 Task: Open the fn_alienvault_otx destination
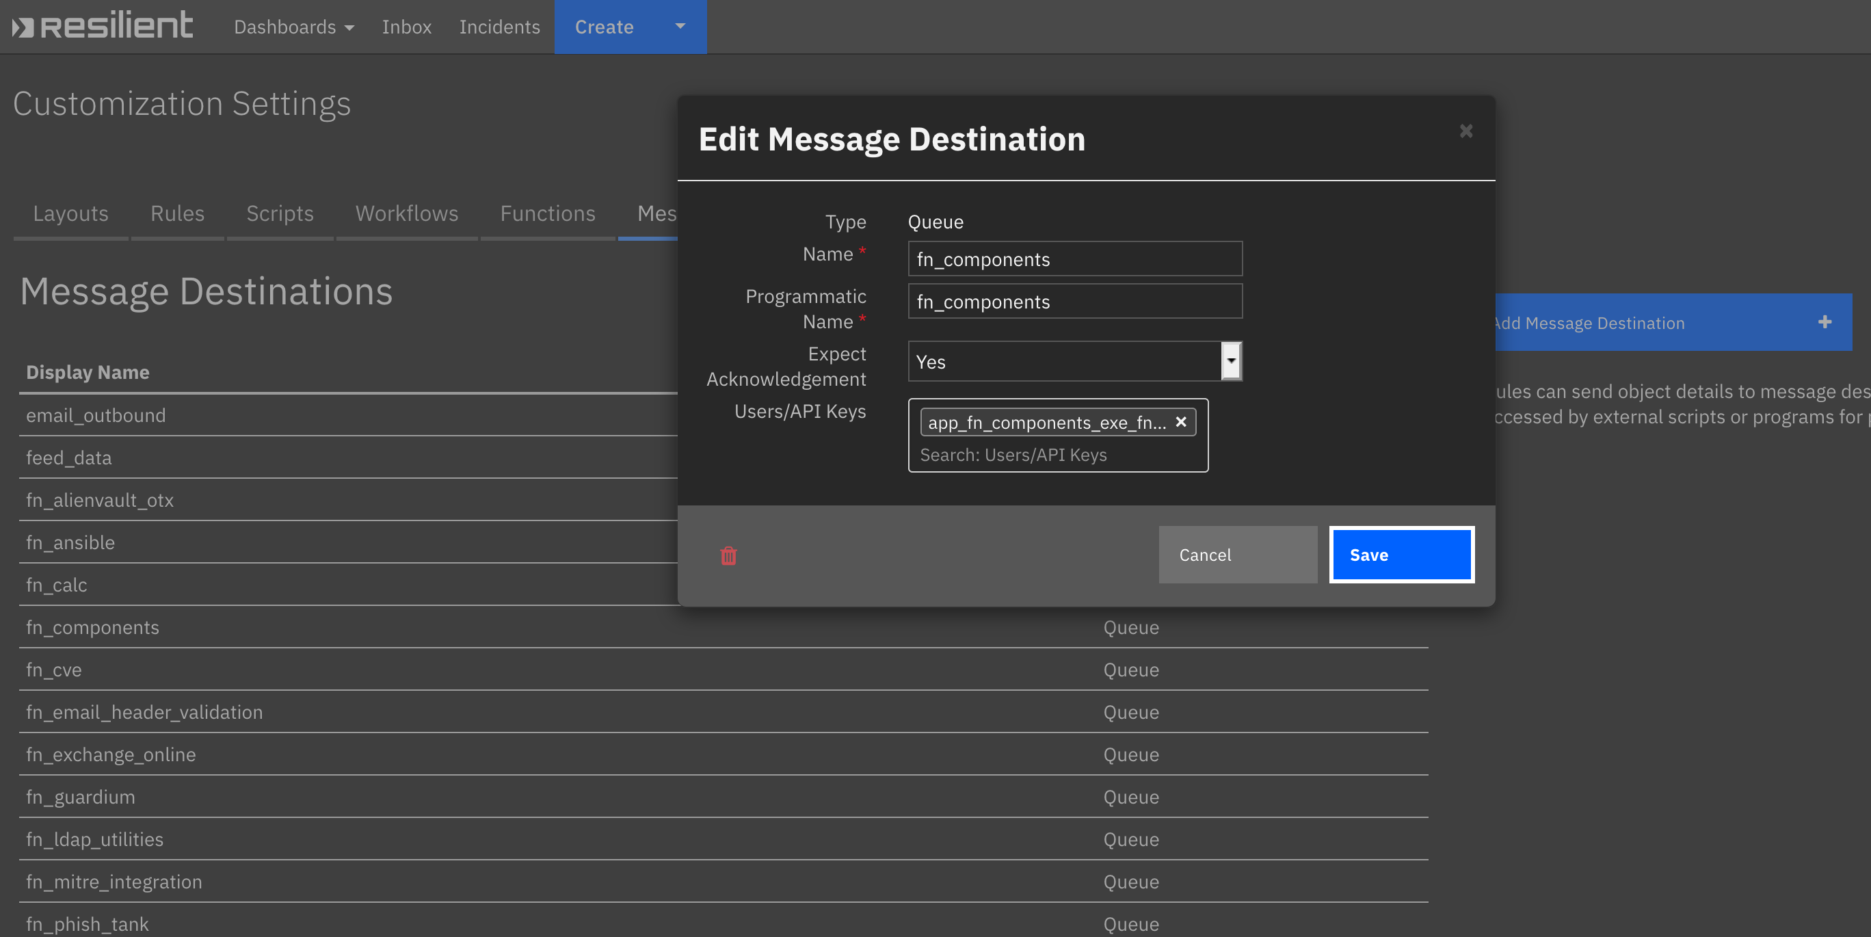point(349,501)
